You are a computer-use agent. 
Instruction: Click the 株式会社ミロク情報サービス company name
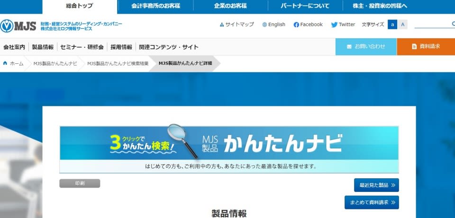[x=66, y=29]
